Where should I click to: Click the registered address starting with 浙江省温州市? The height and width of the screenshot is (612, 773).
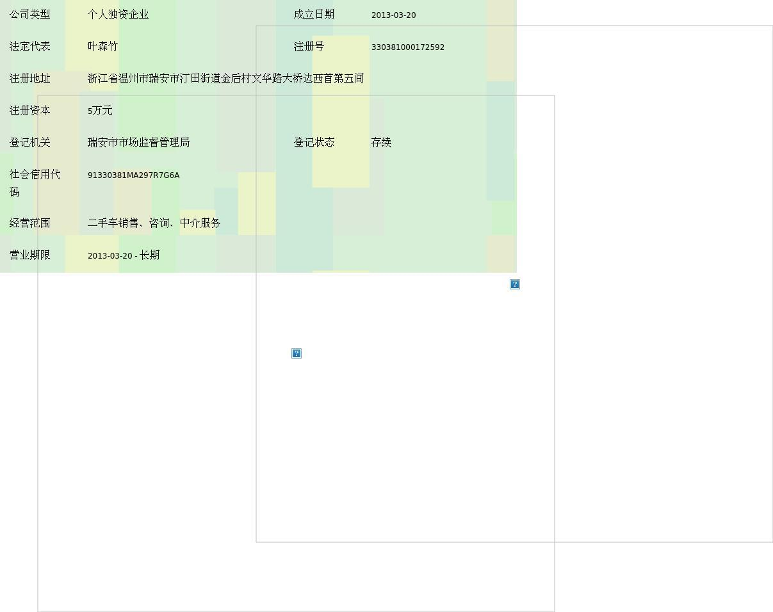pyautogui.click(x=225, y=79)
